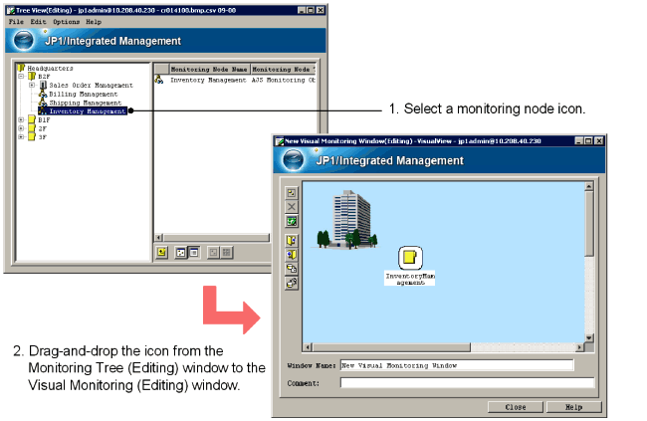This screenshot has width=647, height=421.
Task: Click the 3F folder icon
Action: point(32,136)
